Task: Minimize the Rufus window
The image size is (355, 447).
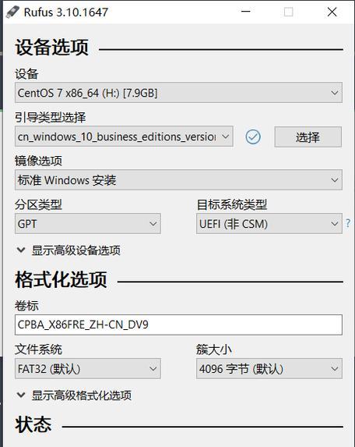Action: [x=246, y=12]
